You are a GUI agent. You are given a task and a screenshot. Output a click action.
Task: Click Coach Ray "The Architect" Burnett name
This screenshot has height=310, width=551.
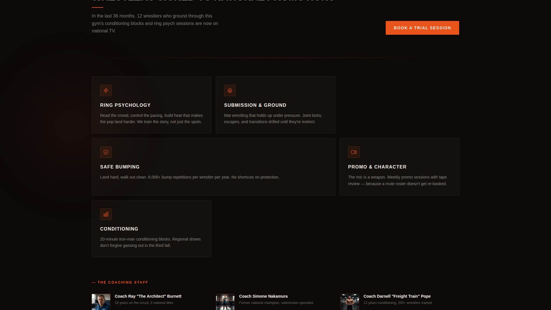[x=148, y=296]
